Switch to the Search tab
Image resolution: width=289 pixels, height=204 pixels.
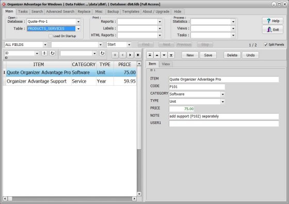tap(37, 11)
